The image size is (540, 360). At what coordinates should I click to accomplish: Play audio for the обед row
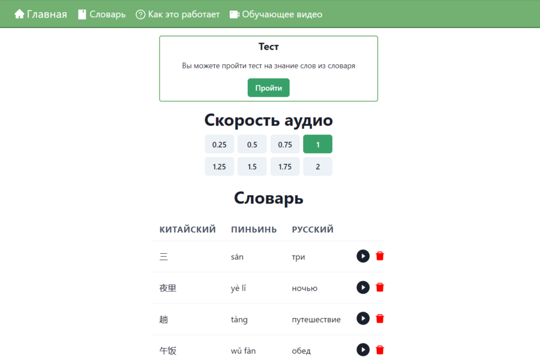[363, 350]
